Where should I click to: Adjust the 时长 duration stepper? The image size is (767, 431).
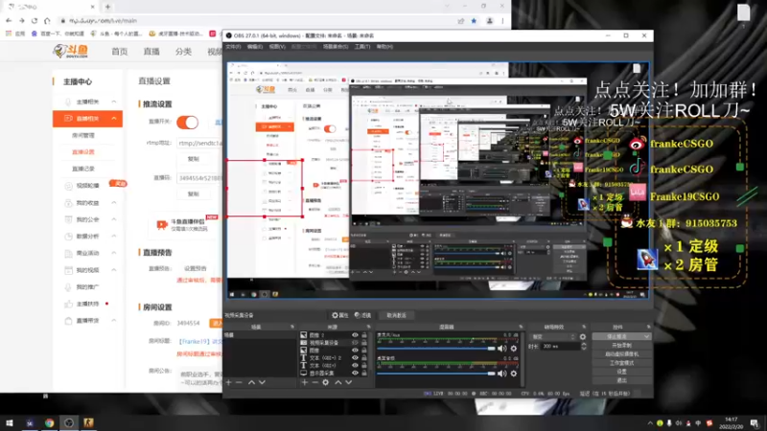tap(584, 346)
